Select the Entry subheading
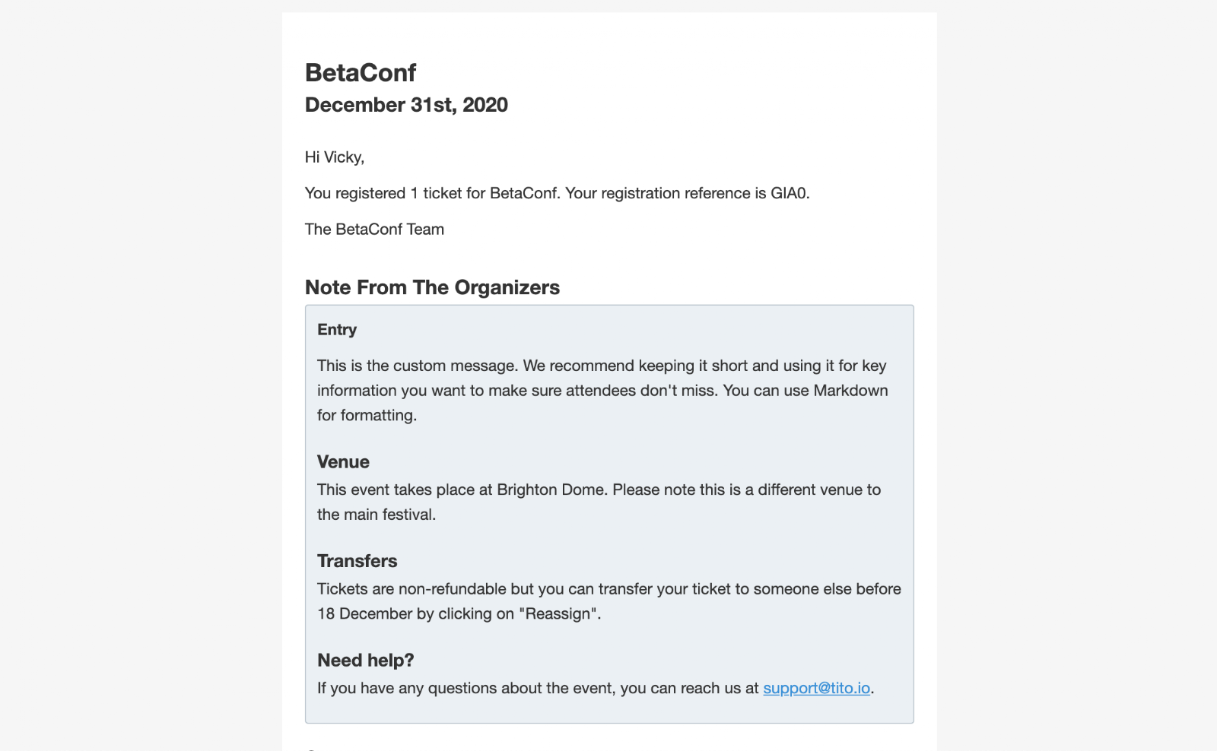This screenshot has width=1217, height=751. pos(337,330)
